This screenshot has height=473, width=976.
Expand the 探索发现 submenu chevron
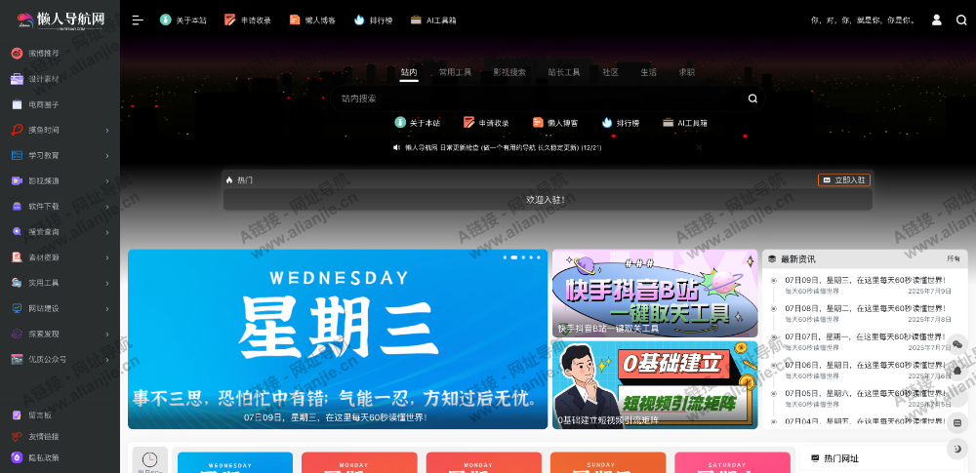[x=107, y=334]
